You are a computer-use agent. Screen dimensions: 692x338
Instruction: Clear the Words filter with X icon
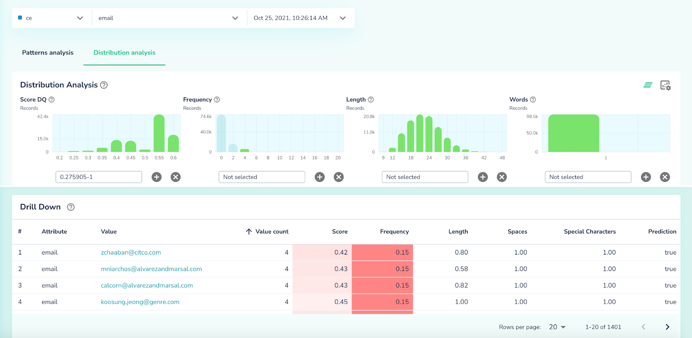(x=665, y=177)
